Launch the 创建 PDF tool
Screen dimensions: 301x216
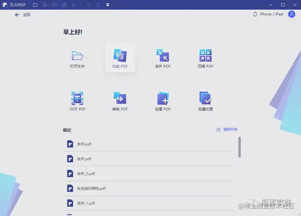coord(163,101)
